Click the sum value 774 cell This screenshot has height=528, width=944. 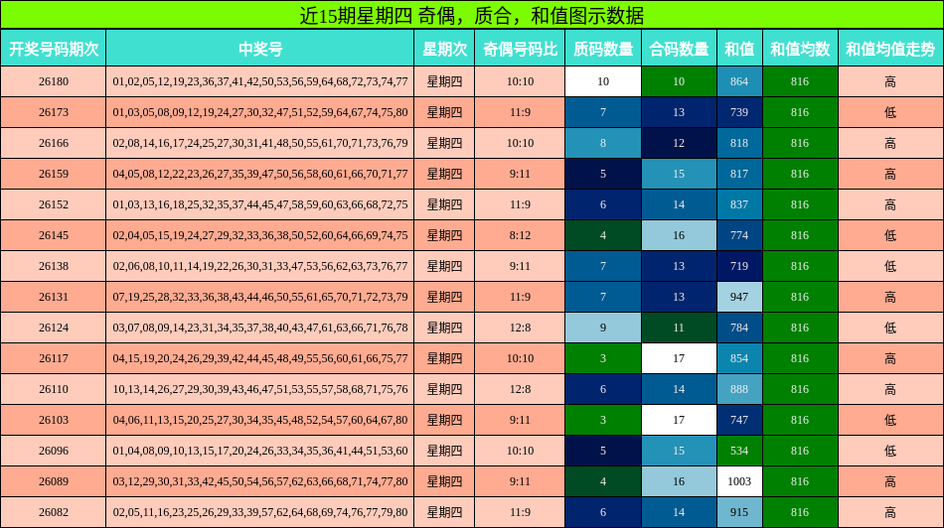pyautogui.click(x=739, y=235)
